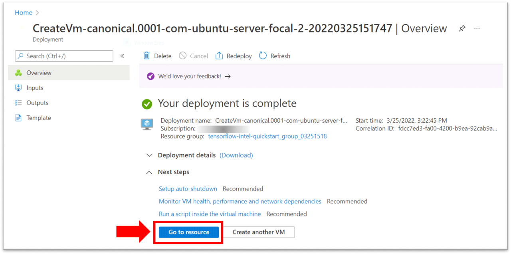Click the Start time value 3/25/2022, 3:22:45 PM
Image resolution: width=511 pixels, height=254 pixels.
click(x=417, y=121)
